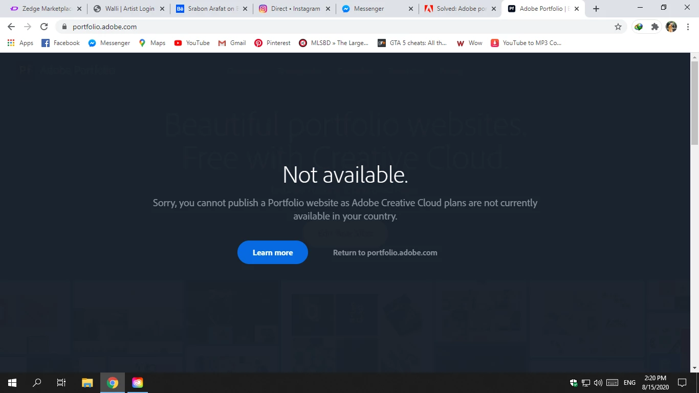The height and width of the screenshot is (393, 699).
Task: Open Chrome from the Windows taskbar
Action: (113, 383)
